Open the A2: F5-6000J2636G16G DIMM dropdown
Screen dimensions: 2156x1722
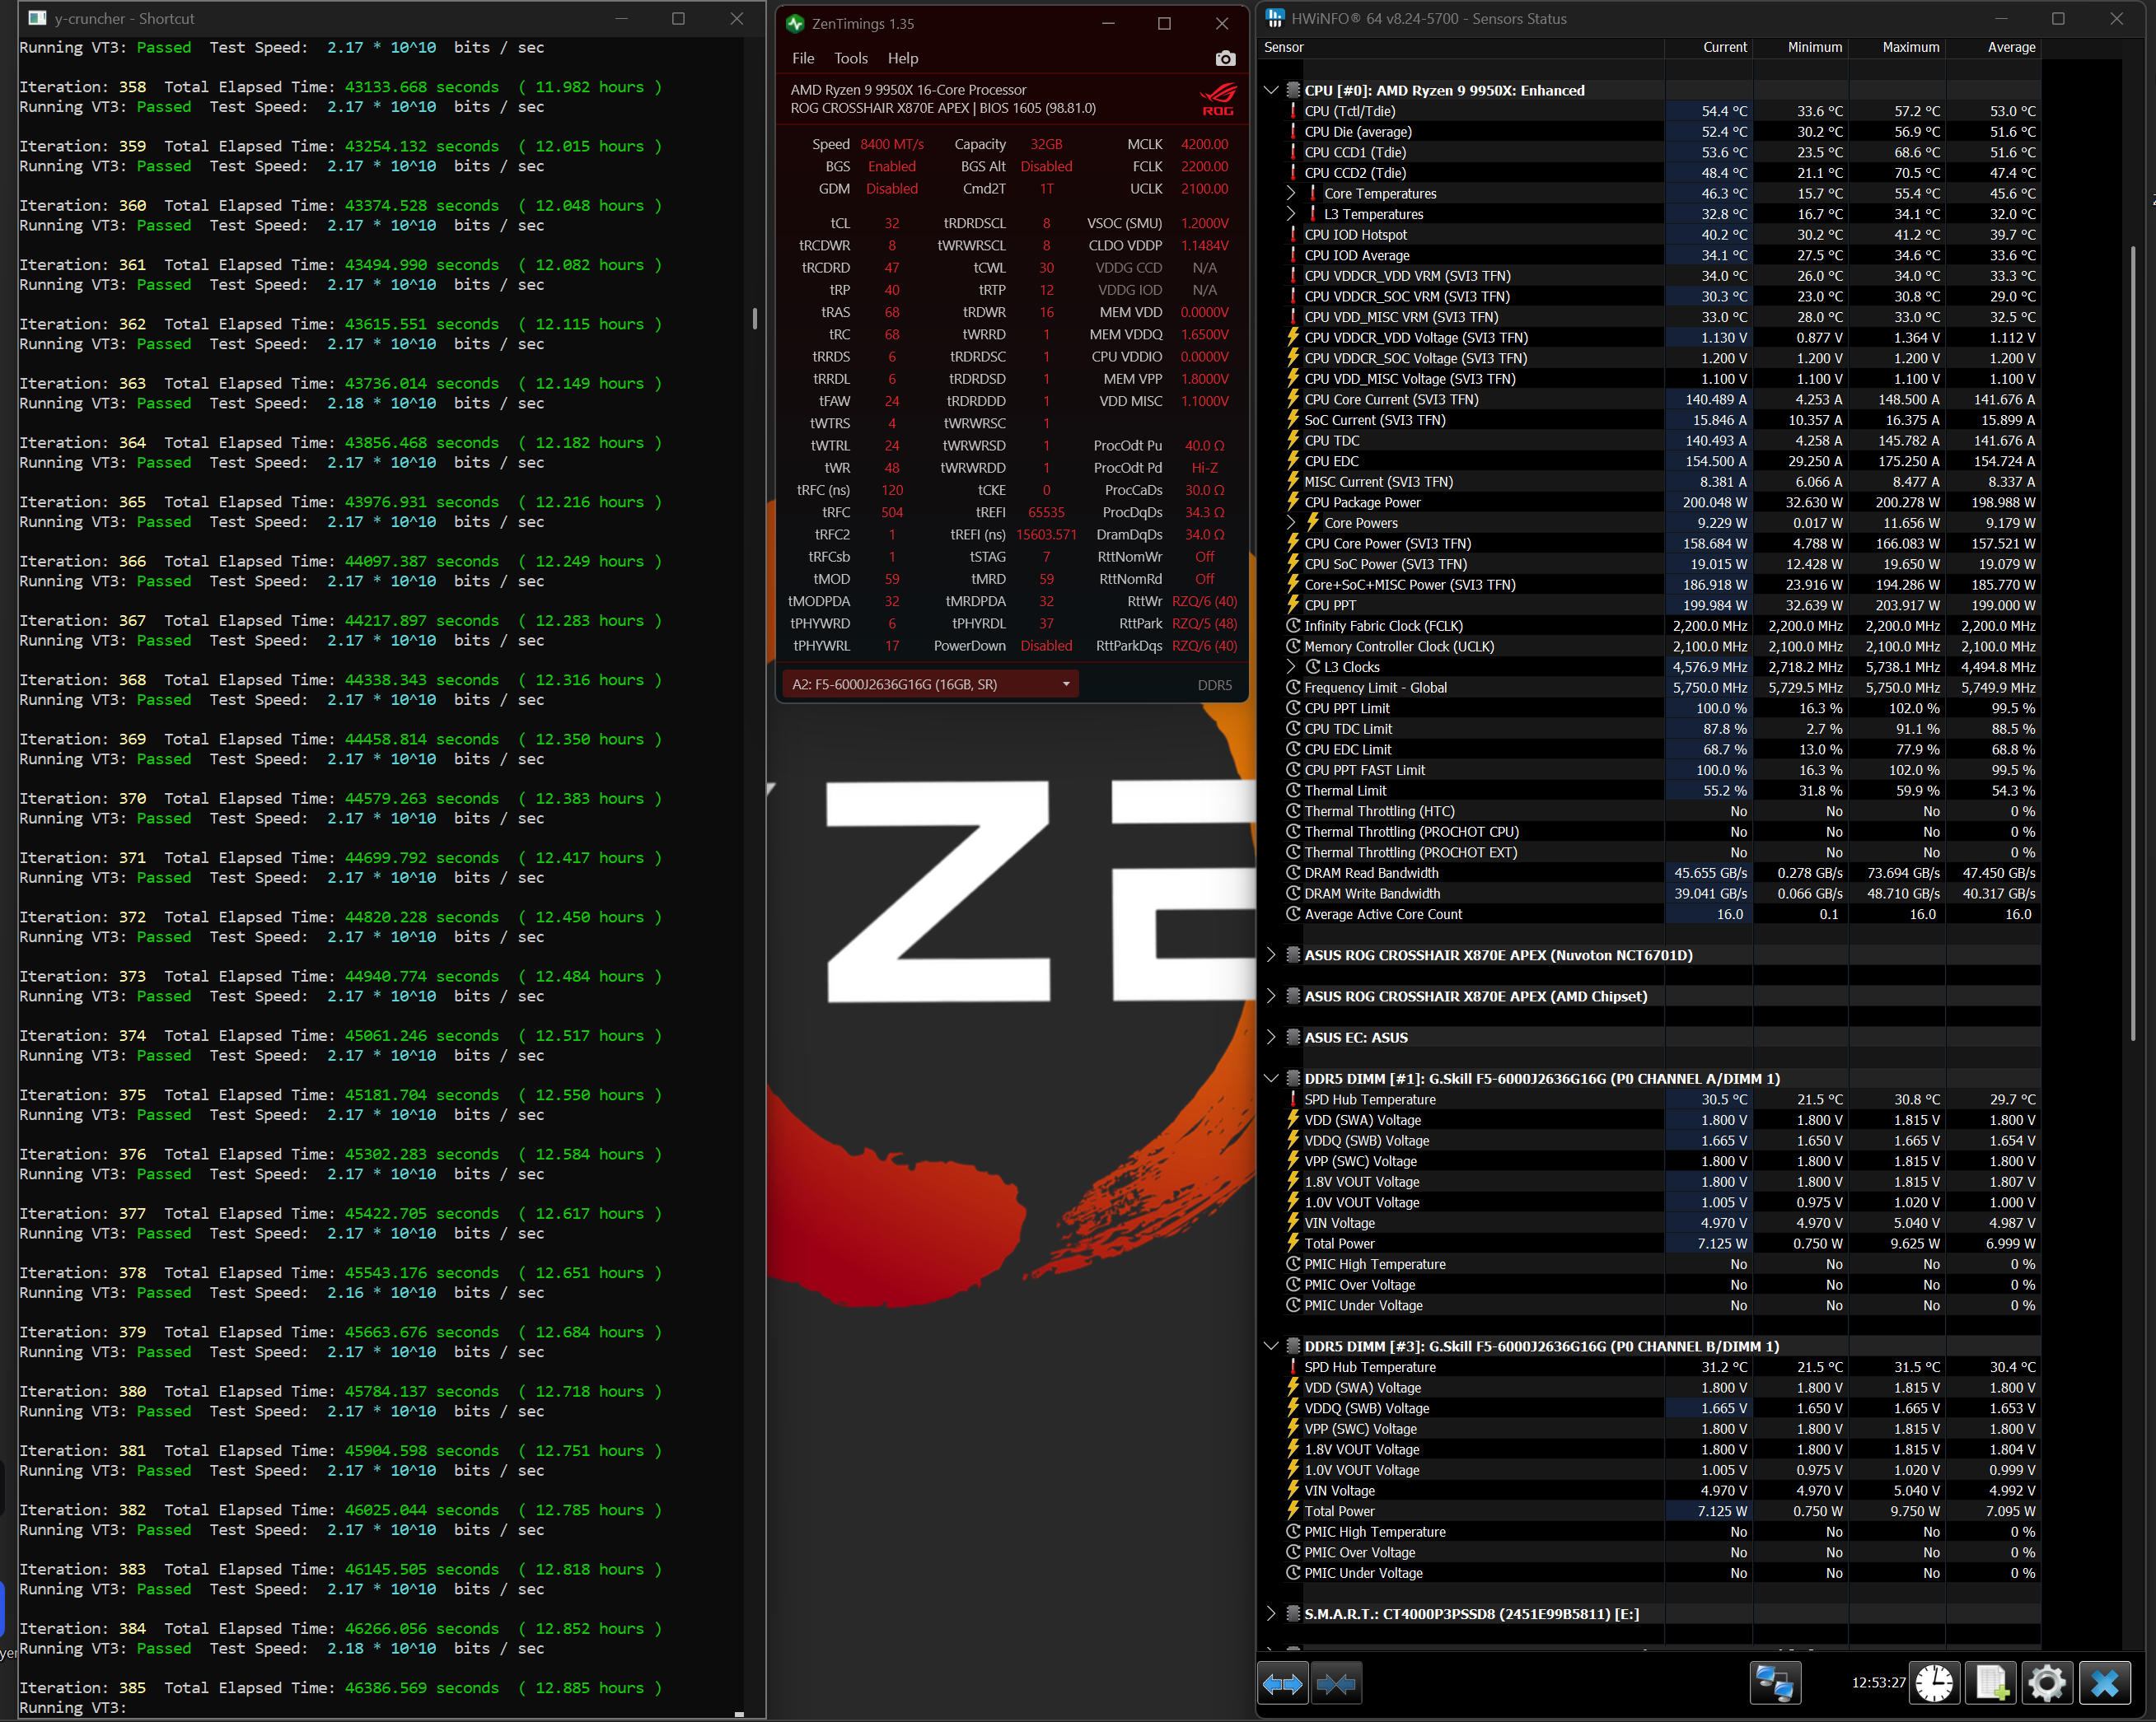tap(930, 684)
